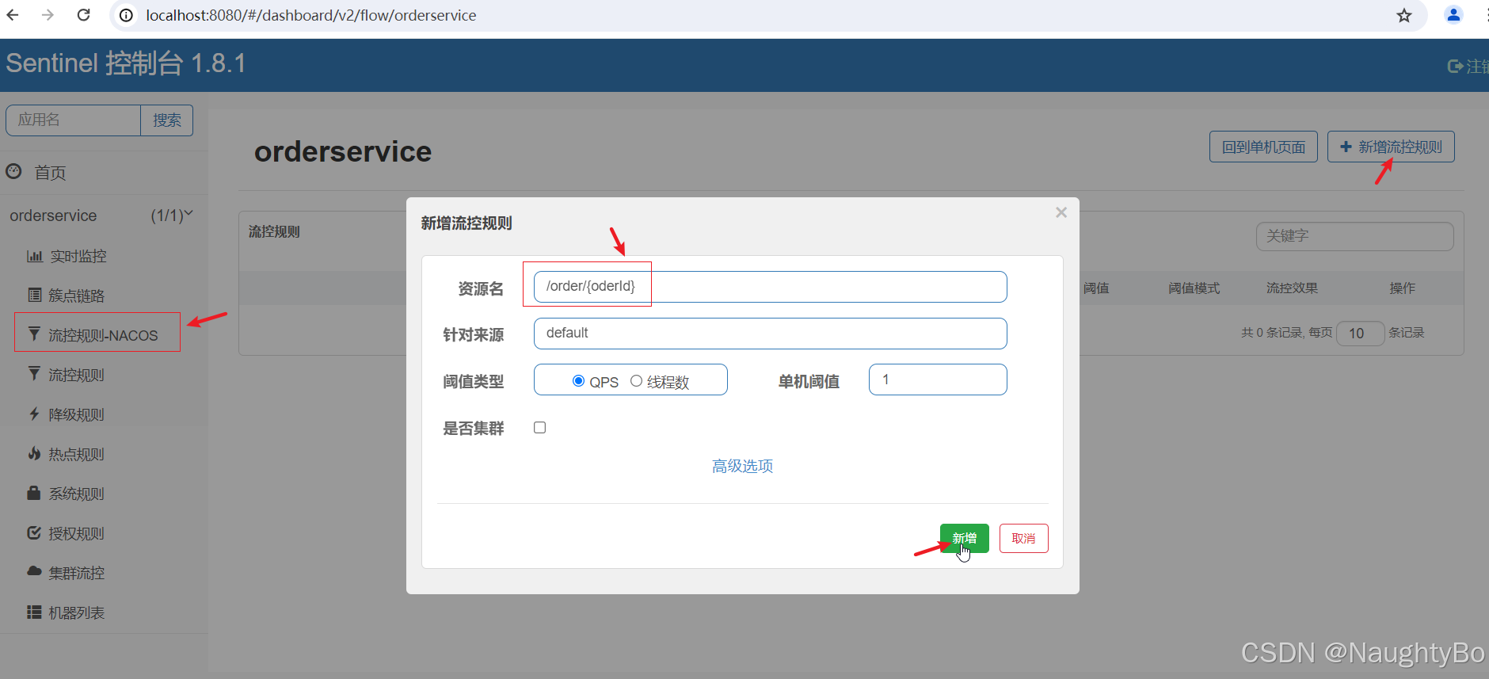This screenshot has width=1489, height=679.
Task: Click the list icon for 簇点链路
Action: (x=34, y=296)
